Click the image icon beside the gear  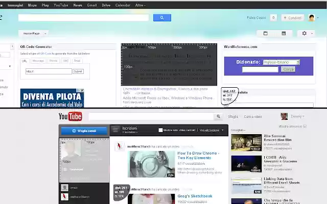(x=284, y=33)
